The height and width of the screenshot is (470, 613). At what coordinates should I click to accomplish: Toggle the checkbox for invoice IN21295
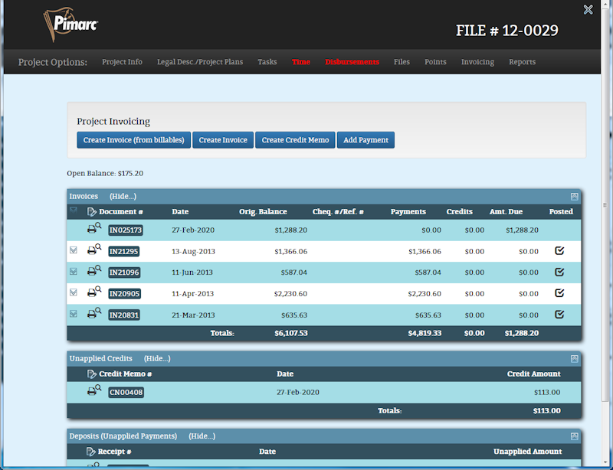point(73,250)
